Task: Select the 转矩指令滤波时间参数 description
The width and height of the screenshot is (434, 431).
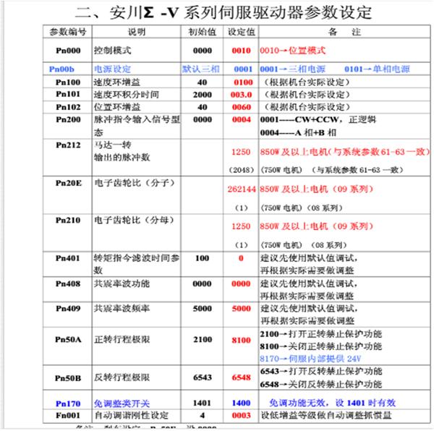Action: coord(137,264)
